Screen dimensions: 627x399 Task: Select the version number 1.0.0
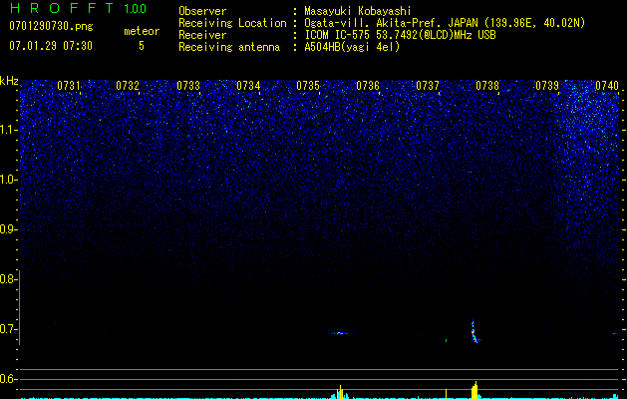tap(136, 9)
